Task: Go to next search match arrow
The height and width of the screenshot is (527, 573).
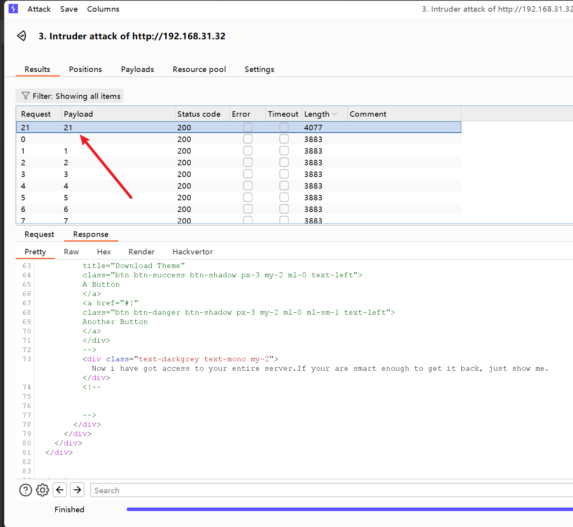Action: (x=77, y=490)
